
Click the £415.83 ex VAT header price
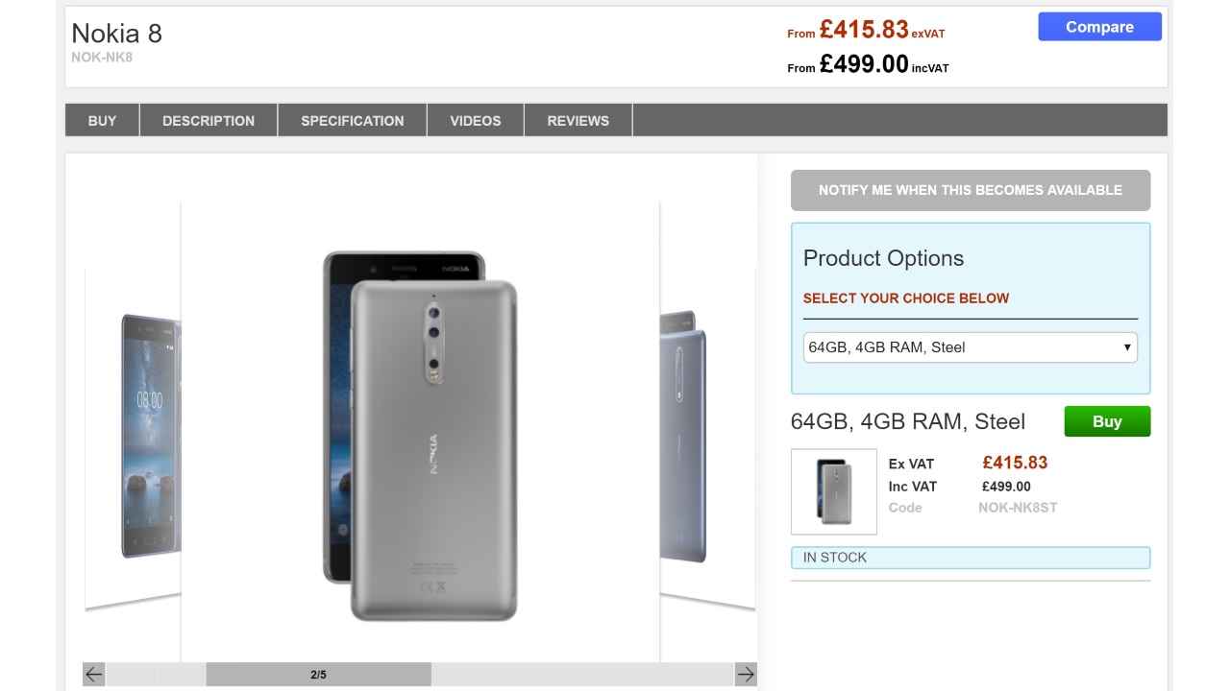pos(863,31)
